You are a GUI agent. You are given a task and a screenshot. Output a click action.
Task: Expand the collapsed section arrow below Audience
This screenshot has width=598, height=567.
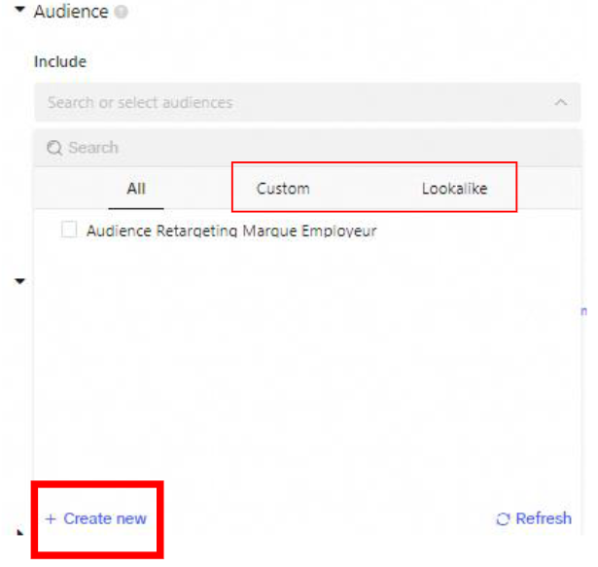19,281
